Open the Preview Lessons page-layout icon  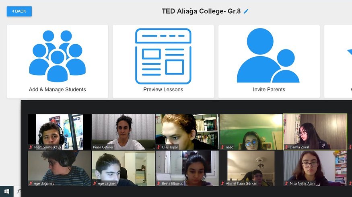pos(163,56)
